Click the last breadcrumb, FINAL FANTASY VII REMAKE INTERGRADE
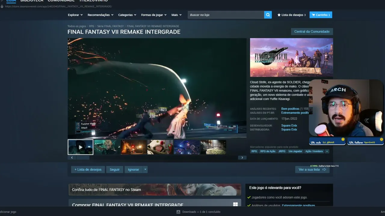The height and width of the screenshot is (216, 385). tap(153, 26)
